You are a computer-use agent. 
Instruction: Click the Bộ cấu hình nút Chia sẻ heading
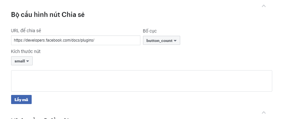[x=48, y=15]
